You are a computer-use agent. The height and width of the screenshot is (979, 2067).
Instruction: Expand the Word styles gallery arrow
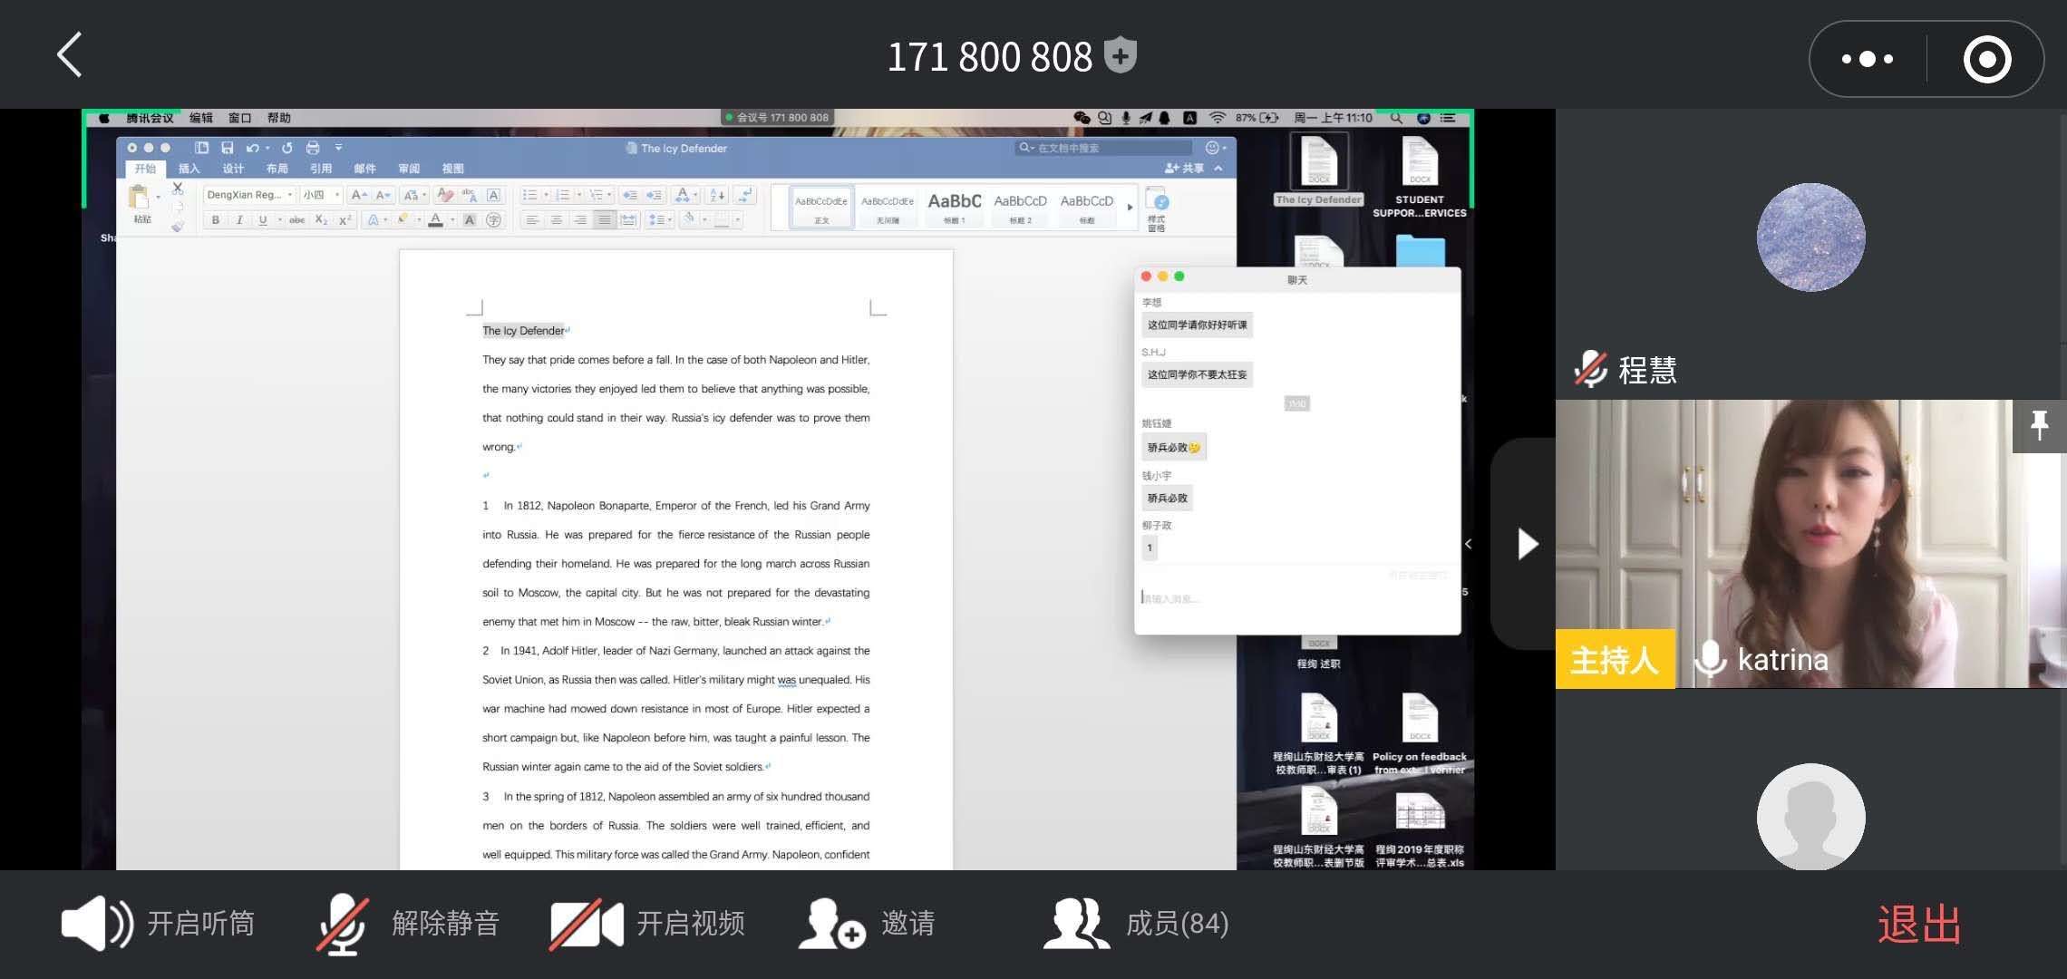[1130, 208]
